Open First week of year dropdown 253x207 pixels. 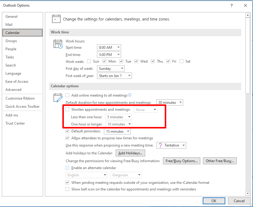click(x=114, y=76)
